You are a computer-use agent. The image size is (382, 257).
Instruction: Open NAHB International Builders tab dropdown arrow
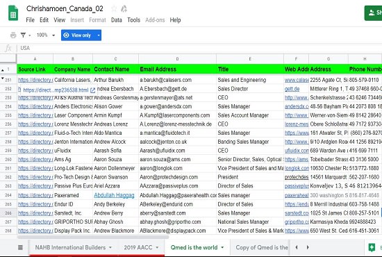pyautogui.click(x=110, y=247)
